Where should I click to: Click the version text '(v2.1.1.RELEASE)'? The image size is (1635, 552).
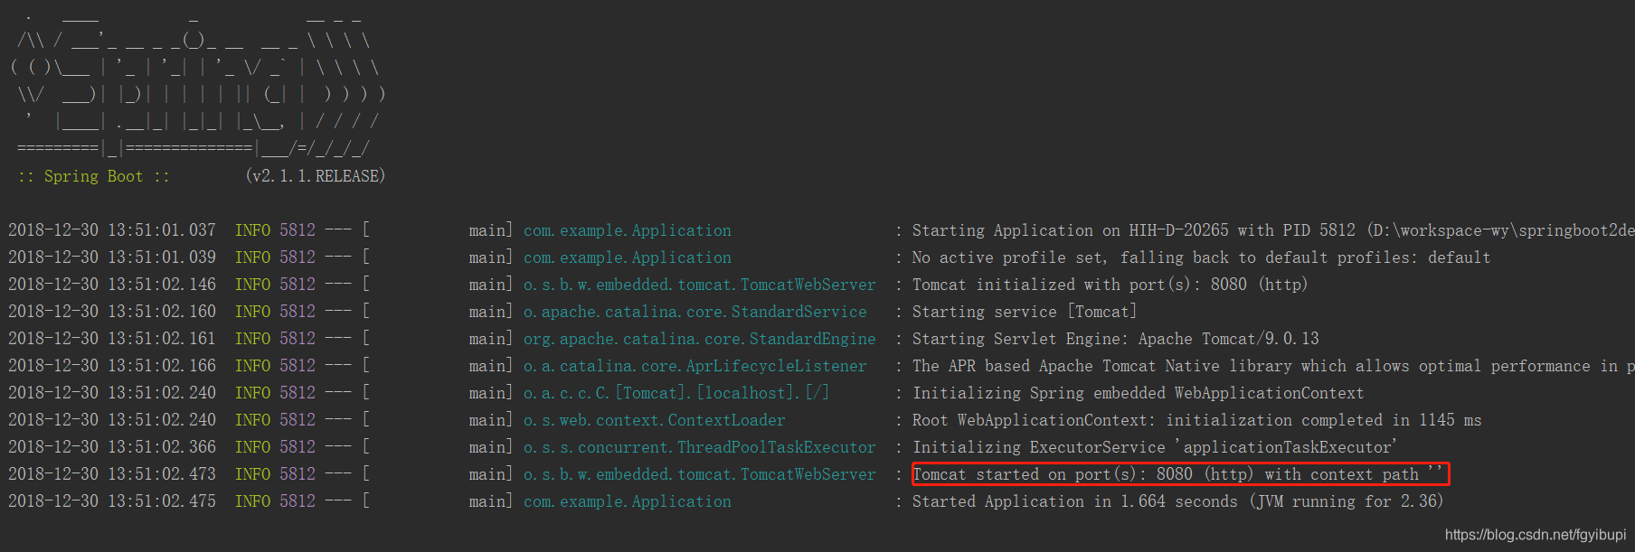point(316,176)
